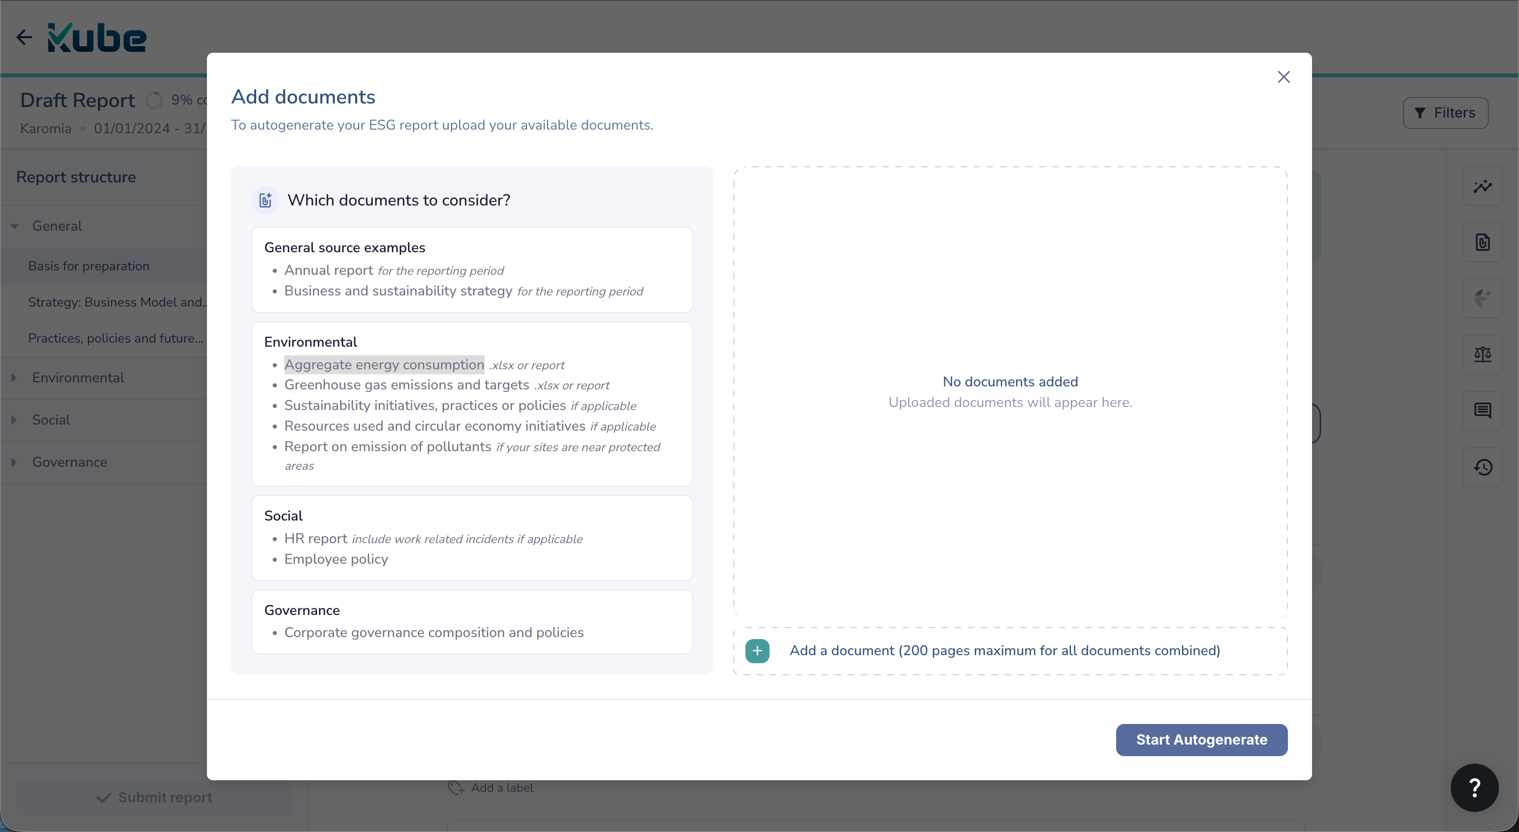This screenshot has height=832, width=1519.
Task: Click the Submit report button
Action: click(154, 797)
